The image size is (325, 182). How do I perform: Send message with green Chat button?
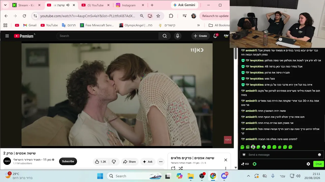[x=319, y=164]
